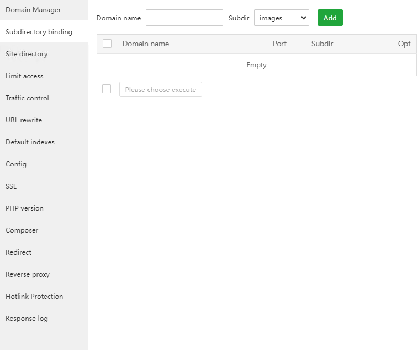Go to the Redirect tab

pos(18,252)
